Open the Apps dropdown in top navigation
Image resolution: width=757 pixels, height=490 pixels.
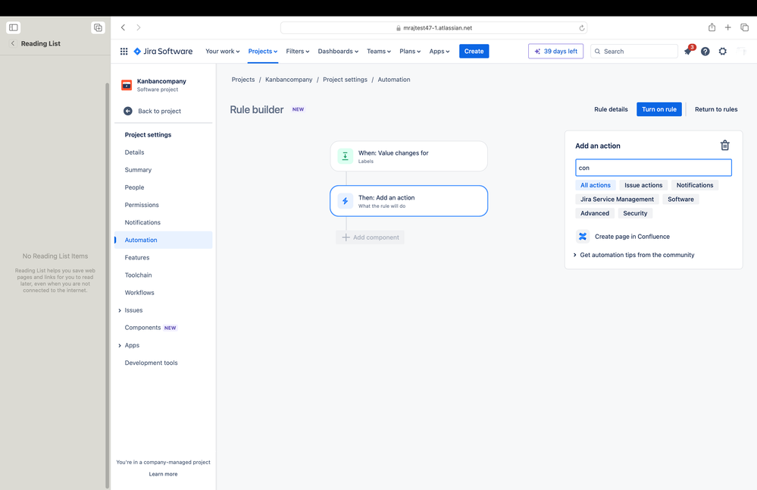coord(439,52)
